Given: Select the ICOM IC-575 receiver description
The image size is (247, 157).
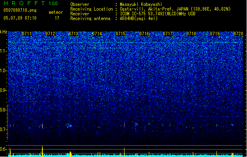Looking at the screenshot, I should tap(158, 14).
